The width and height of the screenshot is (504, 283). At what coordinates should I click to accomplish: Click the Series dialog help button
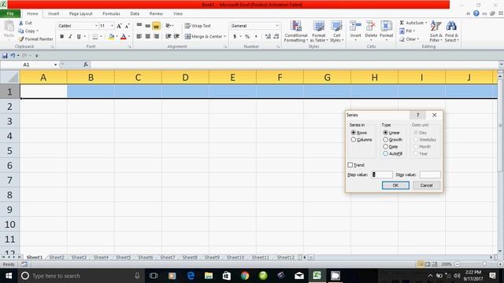coord(417,115)
